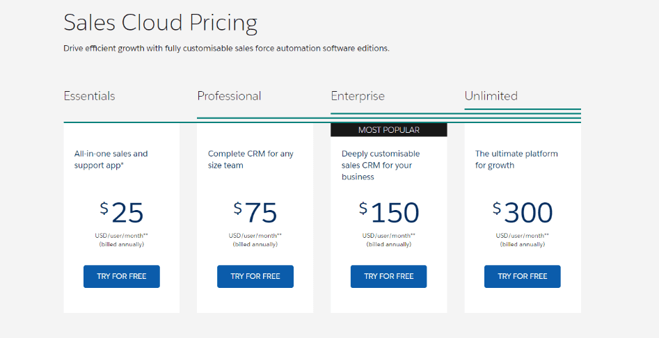Click 'USD/user/month' under the $150 price

[389, 236]
